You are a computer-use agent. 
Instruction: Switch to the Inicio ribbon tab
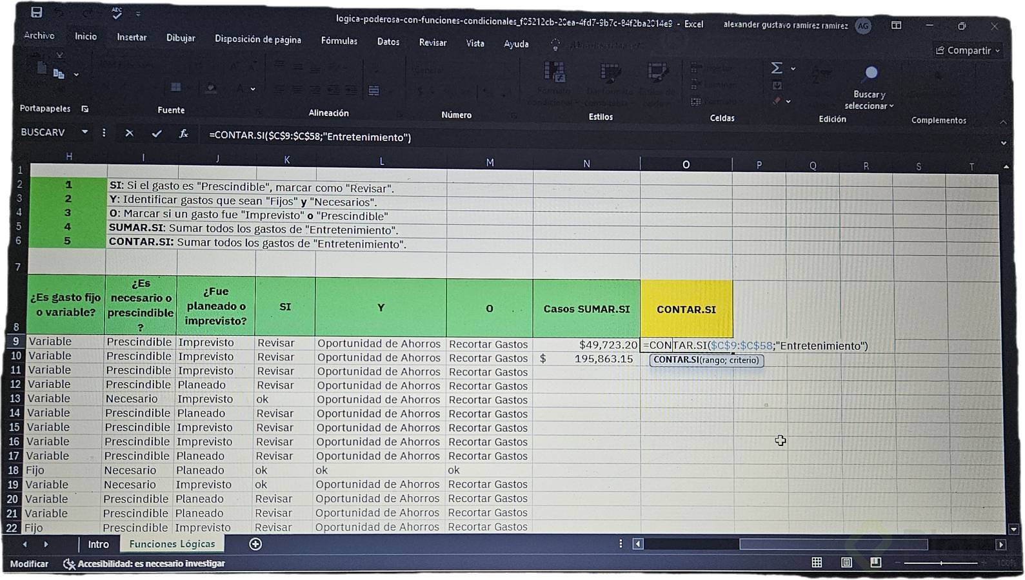coord(86,37)
